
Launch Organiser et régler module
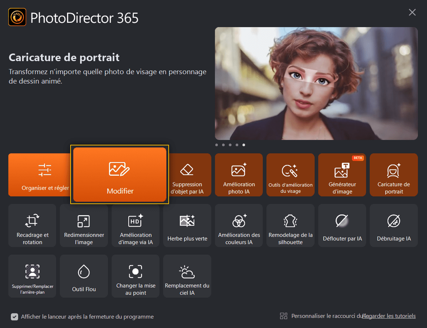point(41,175)
